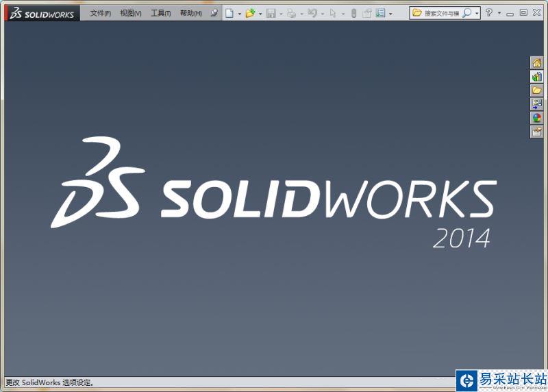This screenshot has width=548, height=392.
Task: Minimize the SolidWorks window
Action: [x=510, y=13]
